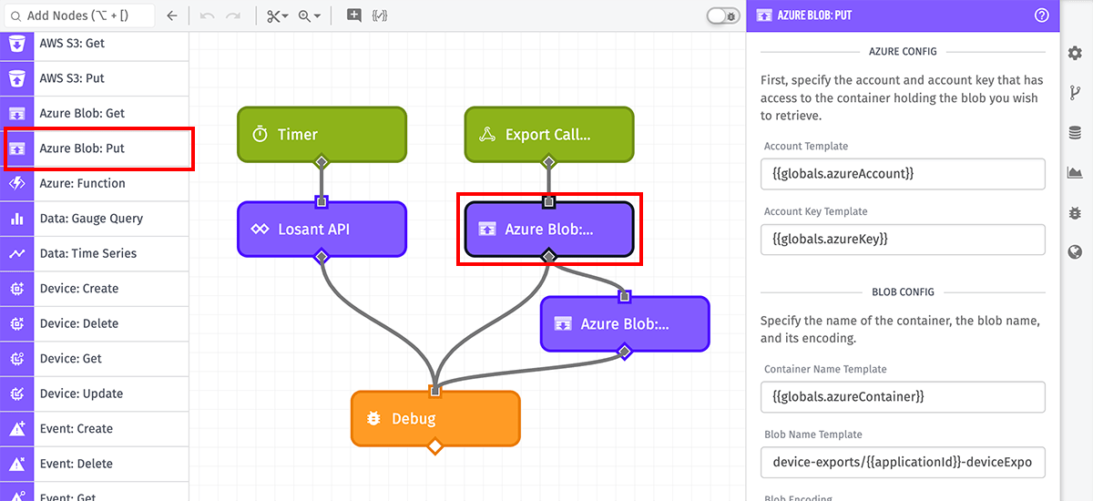Click the Container Name Template input field
Viewport: 1093px width, 501px height.
(x=903, y=396)
